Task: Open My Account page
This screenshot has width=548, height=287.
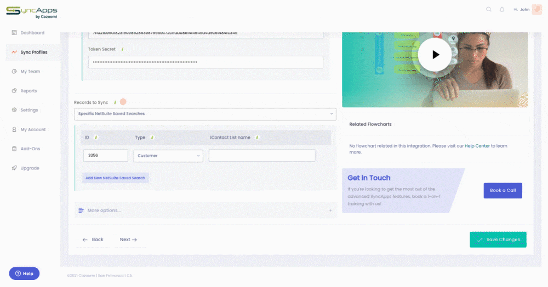Action: pyautogui.click(x=33, y=130)
